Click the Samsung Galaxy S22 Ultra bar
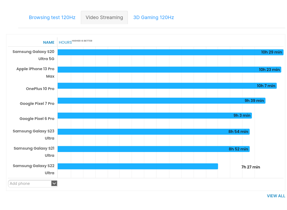The image size is (287, 210). [138, 166]
